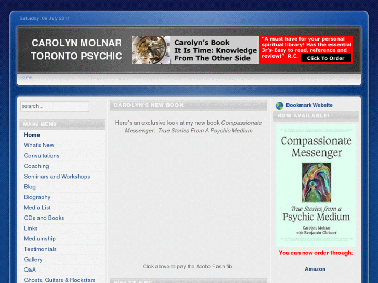
Task: Click the MAIN MENU heading
Action: click(x=40, y=124)
